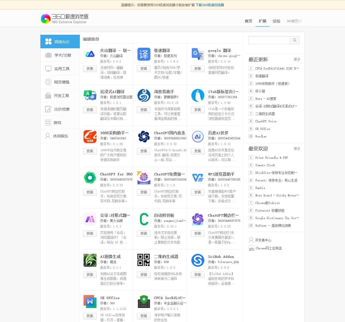Open the iTab新标签页 extension icon
This screenshot has height=322, width=345.
198,95
